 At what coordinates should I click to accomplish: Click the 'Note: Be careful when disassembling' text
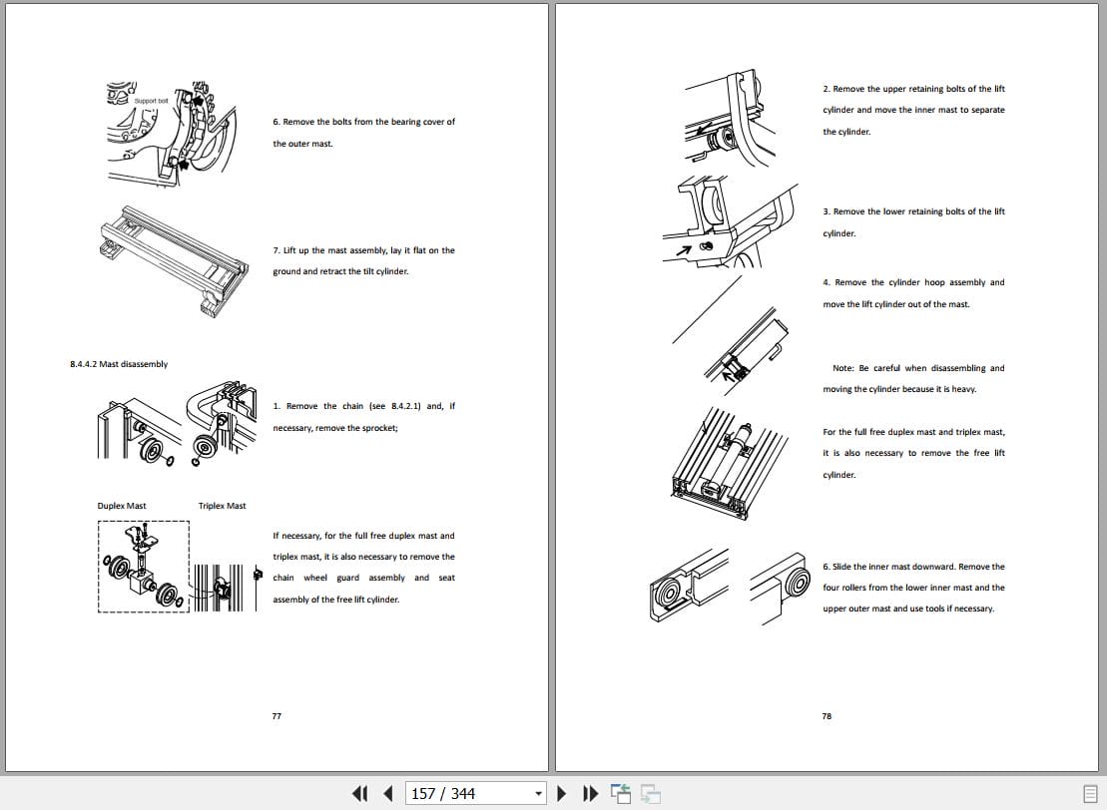click(x=913, y=378)
